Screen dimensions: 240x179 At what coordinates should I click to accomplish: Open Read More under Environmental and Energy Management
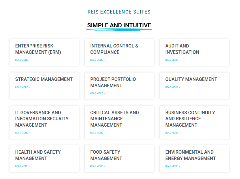[172, 166]
